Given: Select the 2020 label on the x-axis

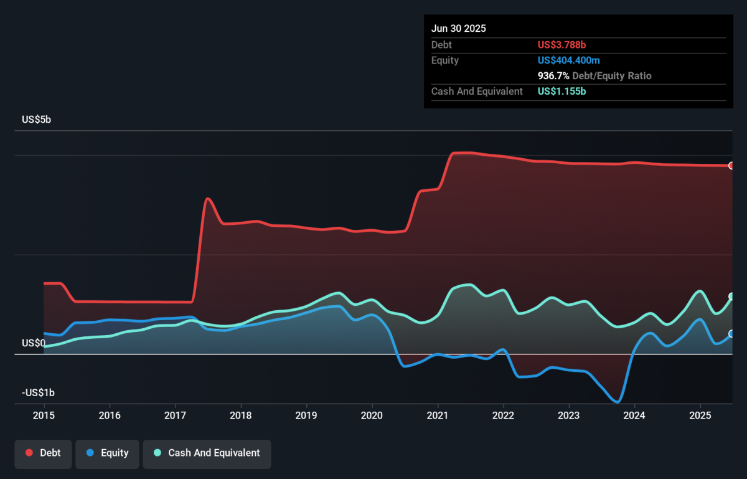Looking at the screenshot, I should (x=372, y=415).
